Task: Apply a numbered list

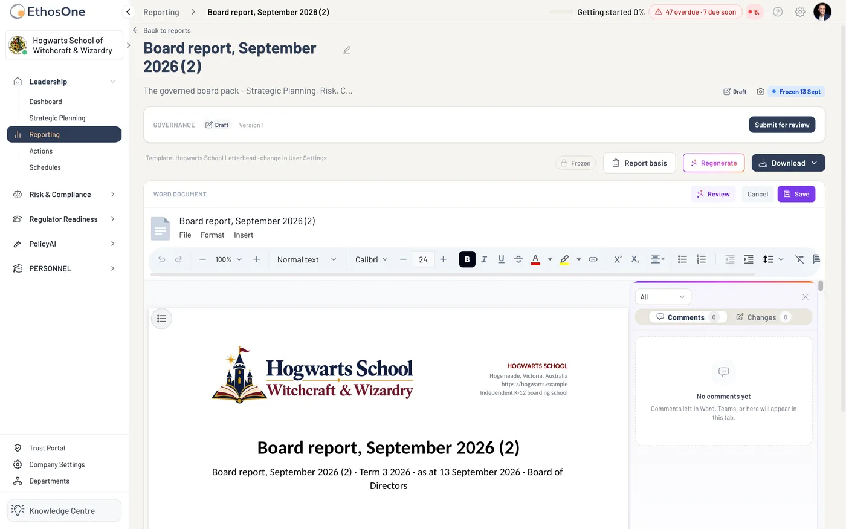Action: click(x=701, y=259)
